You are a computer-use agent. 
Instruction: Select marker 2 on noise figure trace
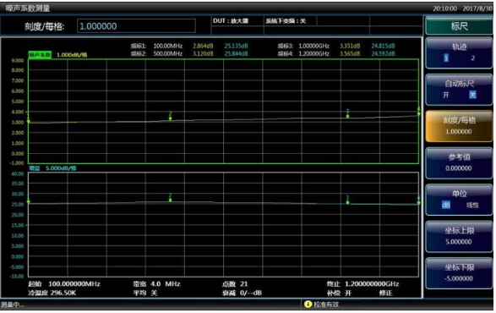tap(170, 118)
